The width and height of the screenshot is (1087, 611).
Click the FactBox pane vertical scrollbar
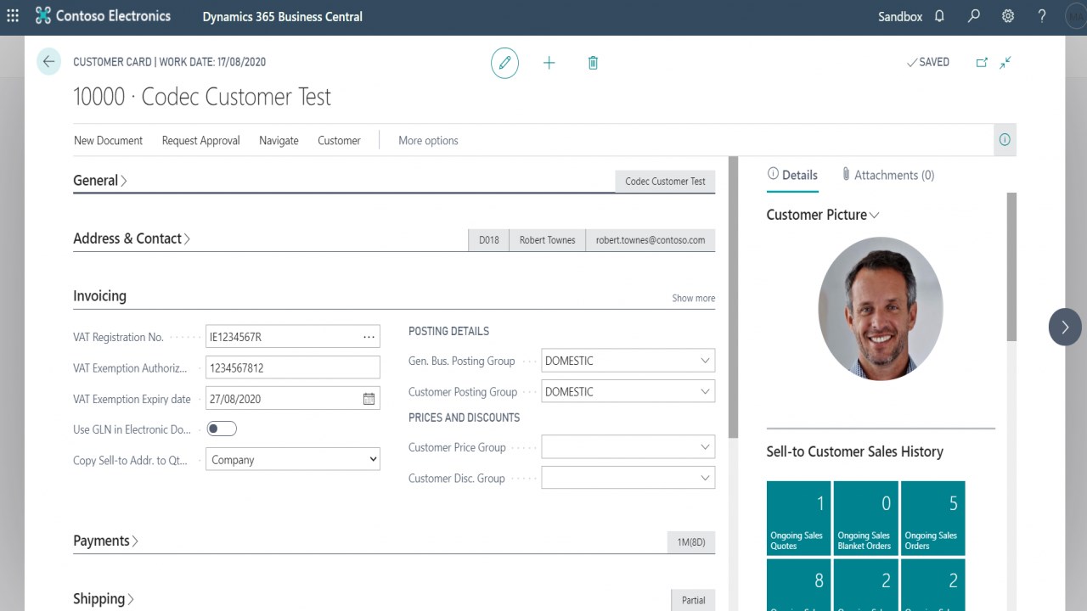pos(1011,267)
